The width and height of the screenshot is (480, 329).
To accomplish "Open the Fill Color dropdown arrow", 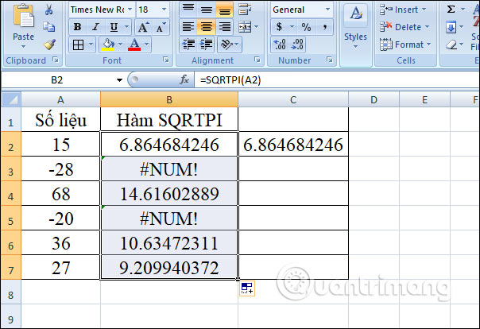I will click(120, 45).
